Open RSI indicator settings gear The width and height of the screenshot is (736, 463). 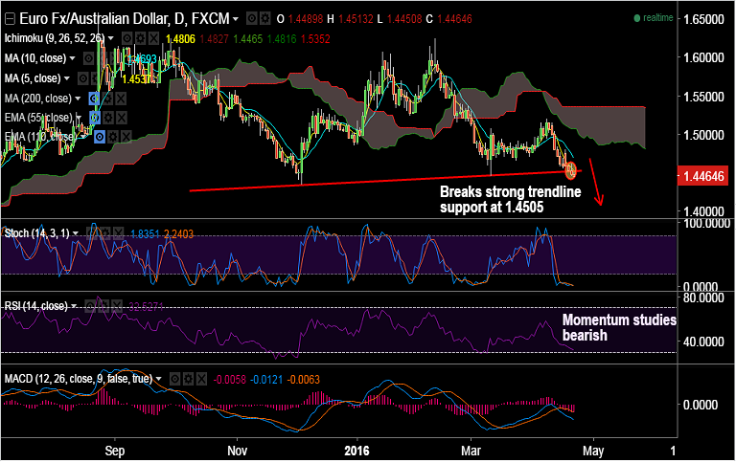click(103, 306)
